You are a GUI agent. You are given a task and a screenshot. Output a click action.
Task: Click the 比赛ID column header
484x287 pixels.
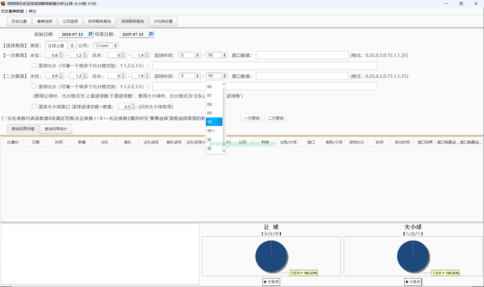tap(13, 142)
